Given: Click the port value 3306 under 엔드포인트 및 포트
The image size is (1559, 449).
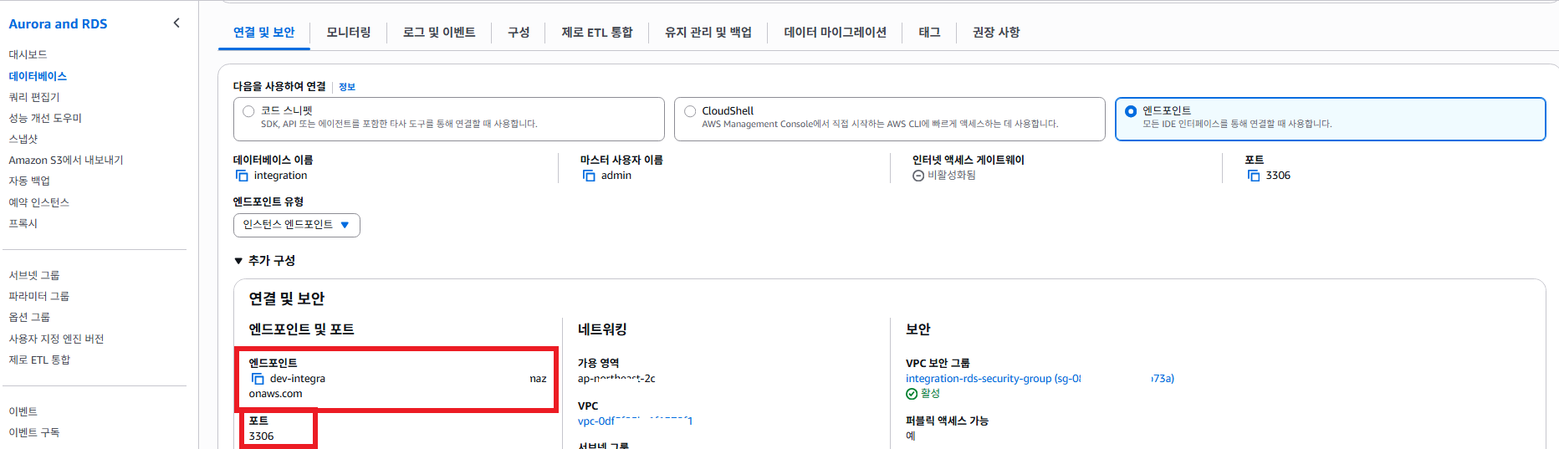Looking at the screenshot, I should 261,436.
